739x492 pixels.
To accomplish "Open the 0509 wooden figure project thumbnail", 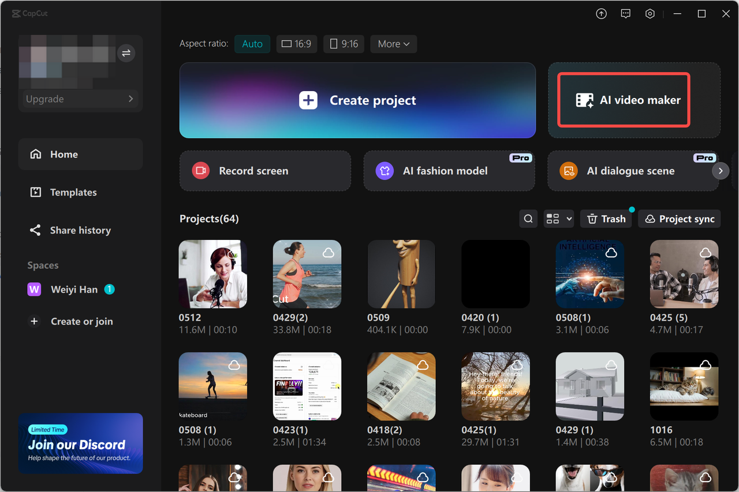I will click(x=401, y=274).
